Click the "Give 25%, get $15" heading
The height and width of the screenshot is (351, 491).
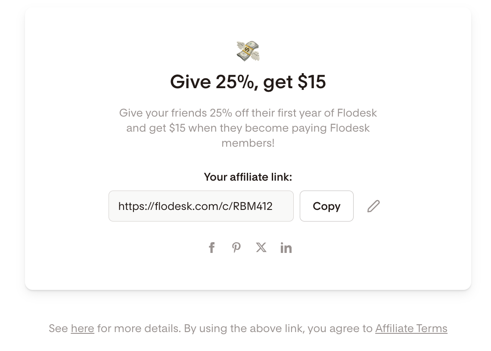coord(248,82)
